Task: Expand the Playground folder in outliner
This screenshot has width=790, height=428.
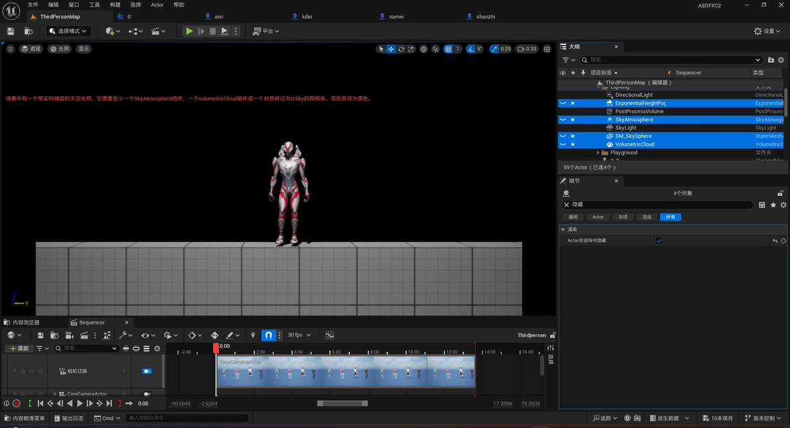Action: click(x=598, y=152)
